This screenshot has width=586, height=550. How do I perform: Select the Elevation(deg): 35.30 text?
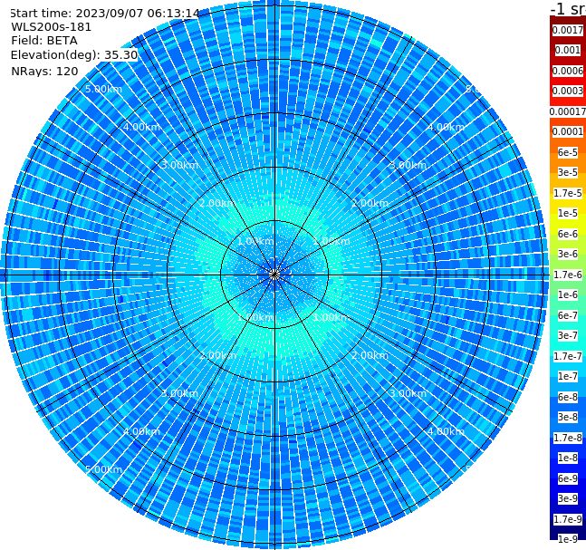pyautogui.click(x=74, y=55)
